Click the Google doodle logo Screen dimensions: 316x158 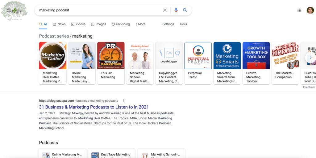point(14,11)
